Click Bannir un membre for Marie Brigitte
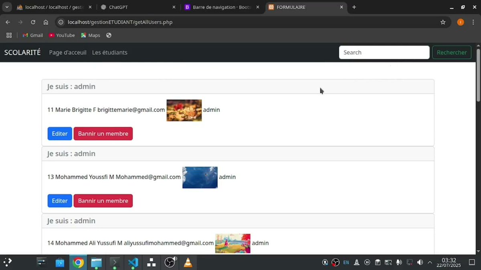481x270 pixels. click(103, 134)
